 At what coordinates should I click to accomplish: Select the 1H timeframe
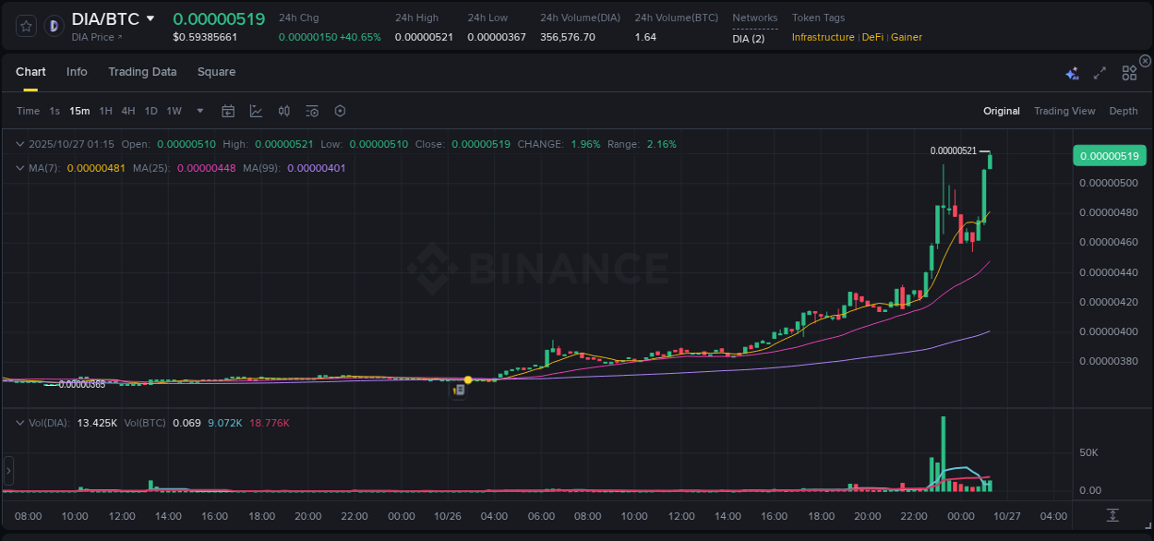point(108,111)
